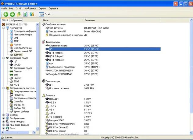This screenshot has height=140, width=193.
Task: Collapse the Системная плата tree node
Action: coord(3,58)
